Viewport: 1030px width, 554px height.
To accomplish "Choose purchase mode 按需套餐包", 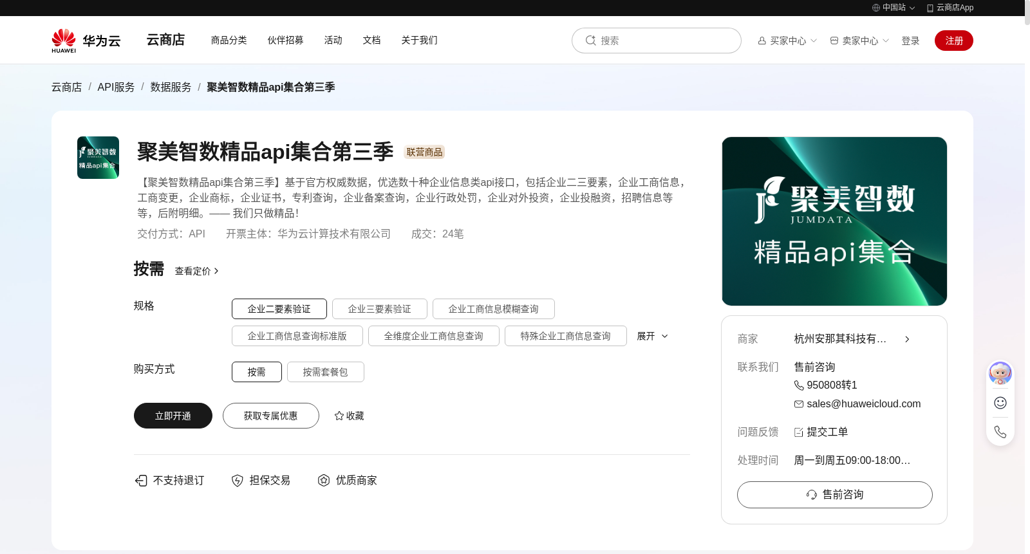I will (x=326, y=372).
